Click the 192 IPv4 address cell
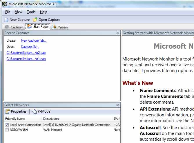 [x=117, y=125]
